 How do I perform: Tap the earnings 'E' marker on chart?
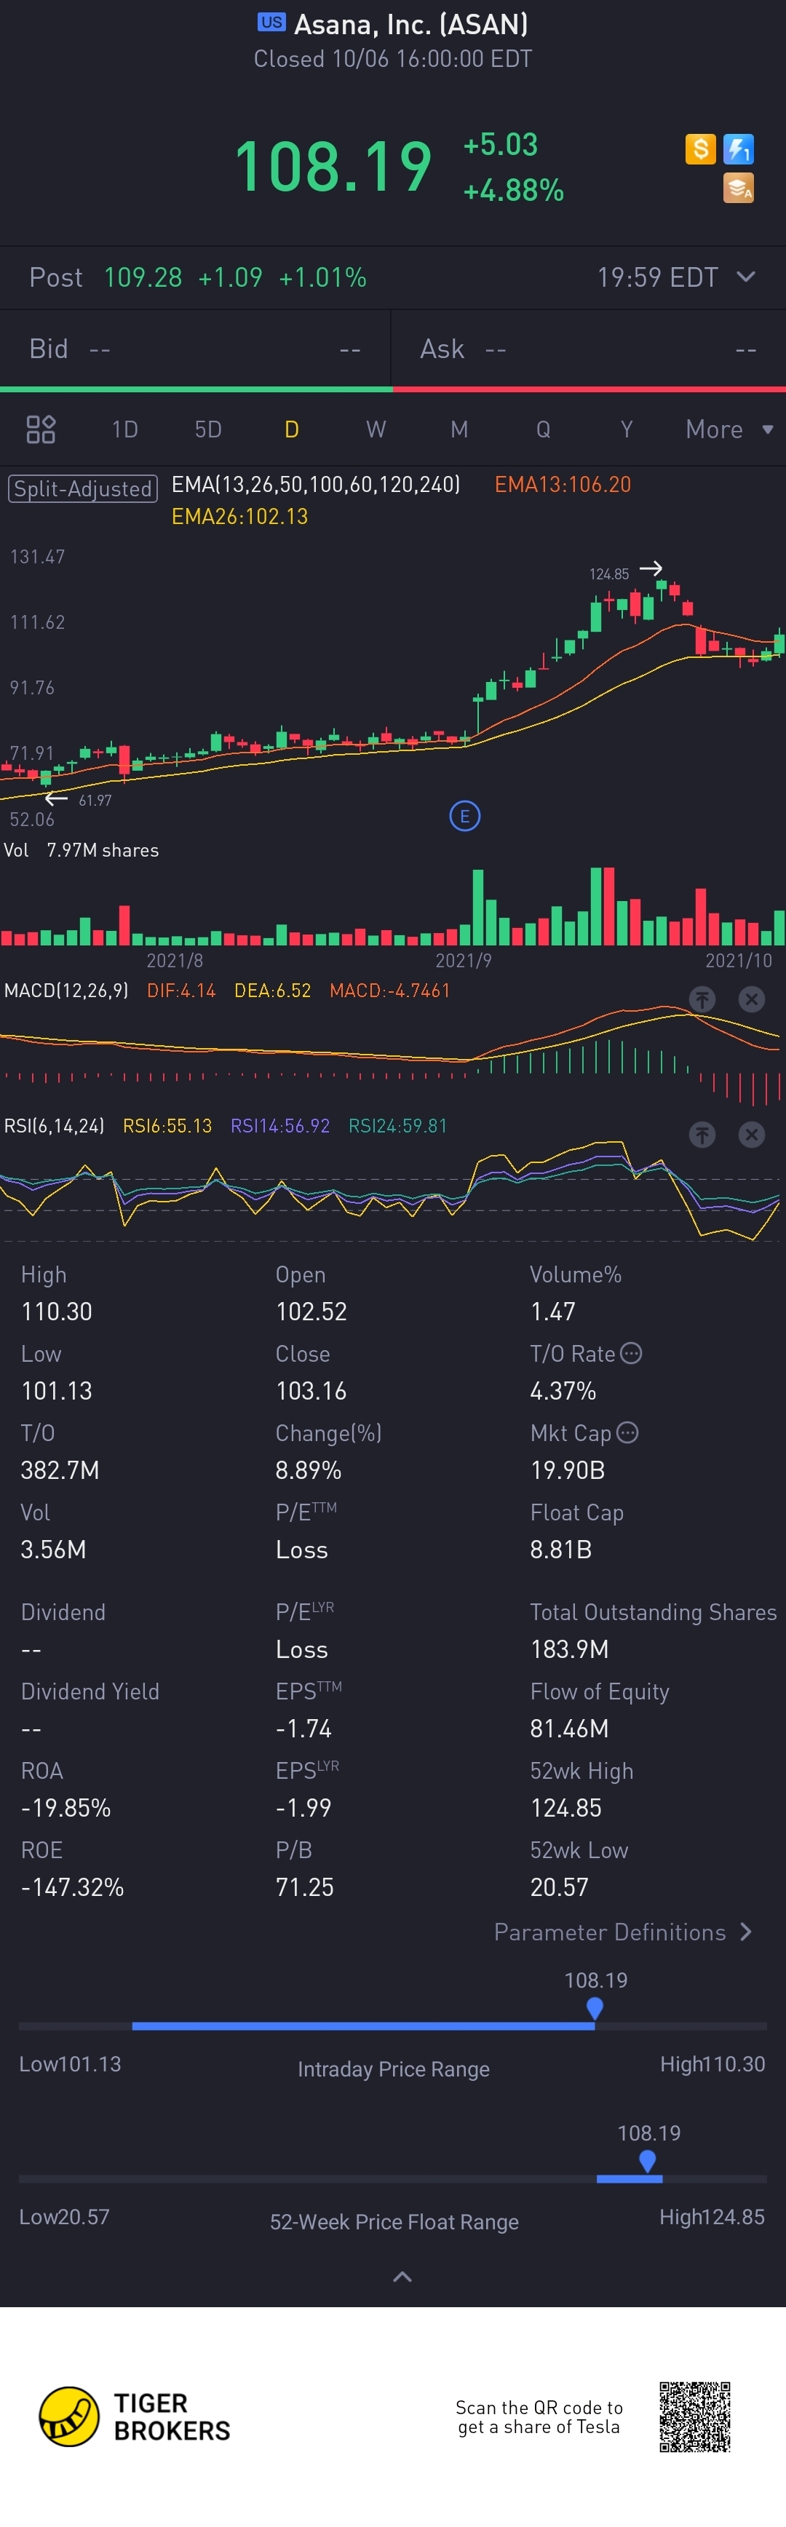464,815
